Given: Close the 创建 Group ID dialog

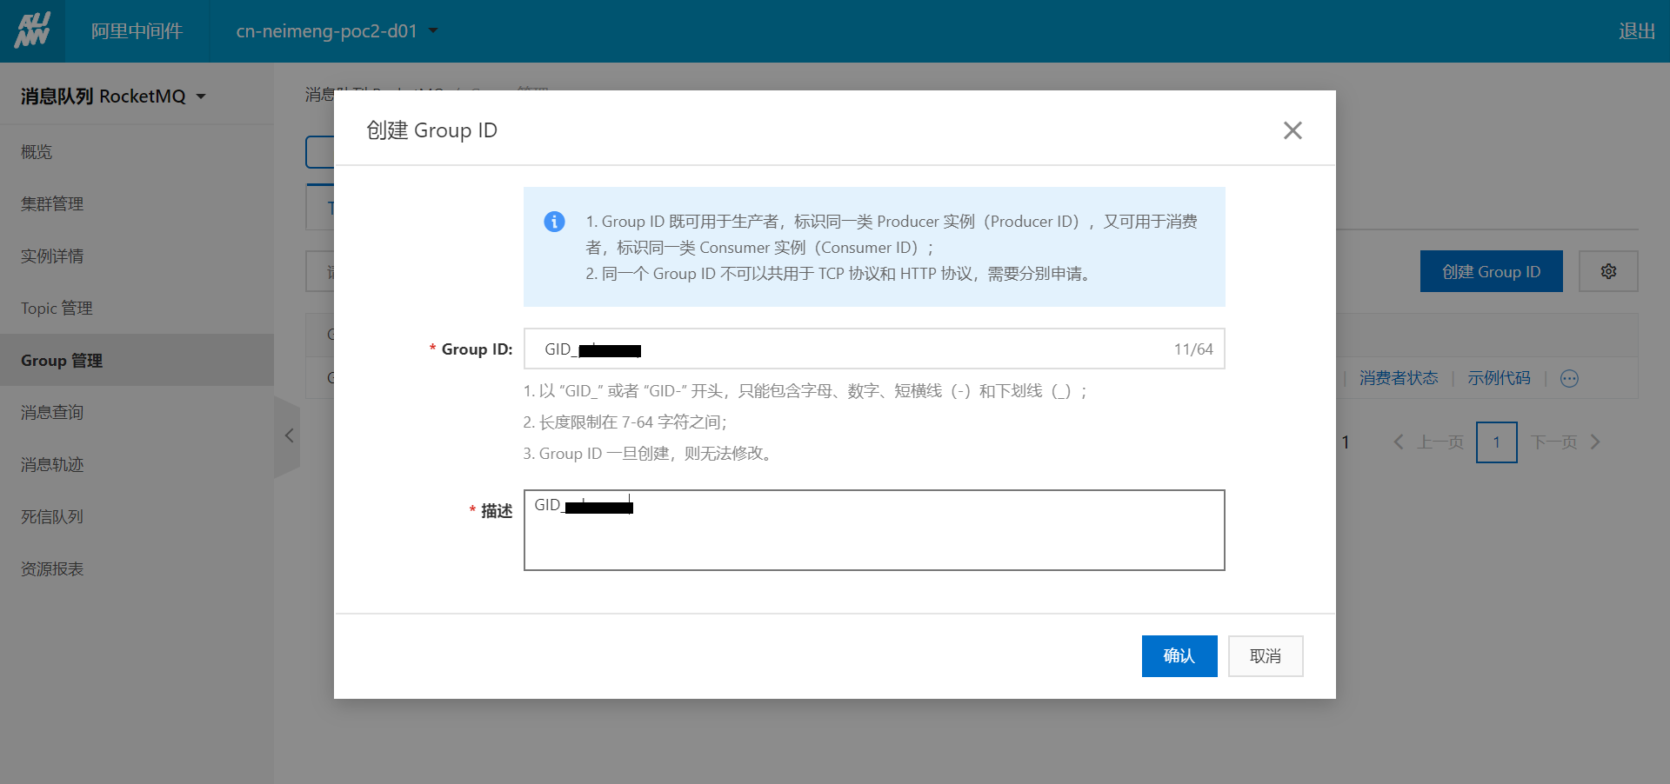Looking at the screenshot, I should (1293, 130).
